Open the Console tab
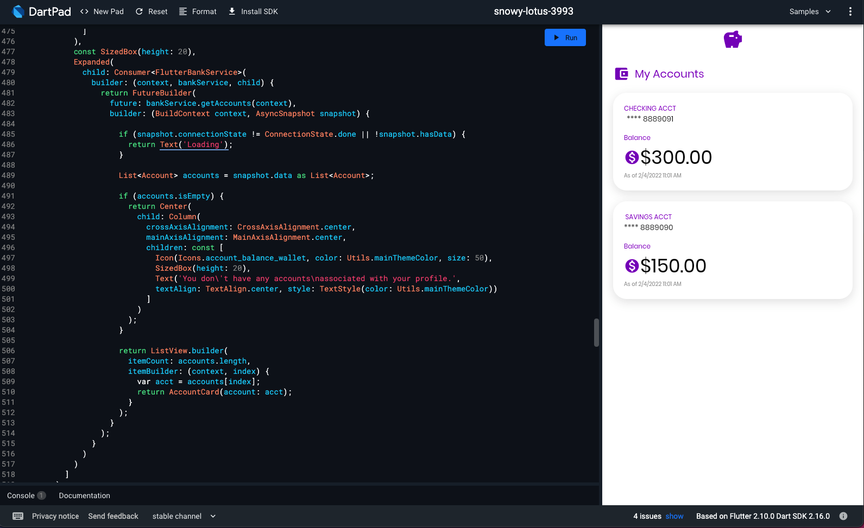Viewport: 864px width, 528px height. [x=21, y=495]
